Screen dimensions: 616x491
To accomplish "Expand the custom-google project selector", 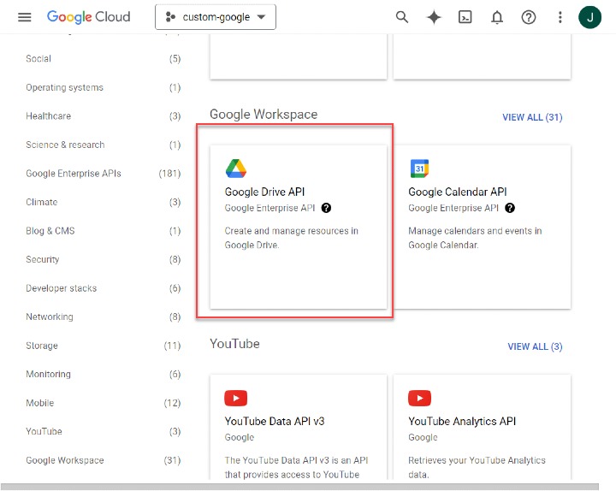I will click(216, 17).
